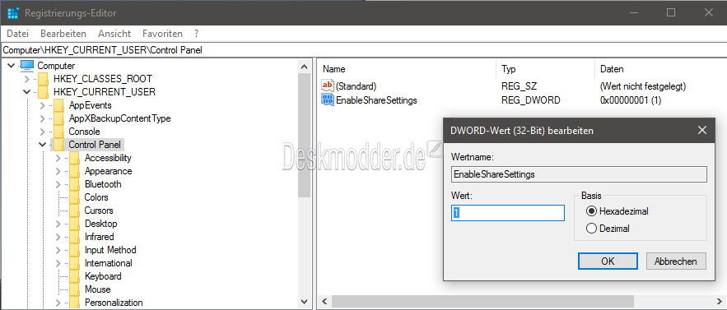Screen dimensions: 727x310
Task: Confirm the DWORD dialog with OK
Action: pos(608,261)
